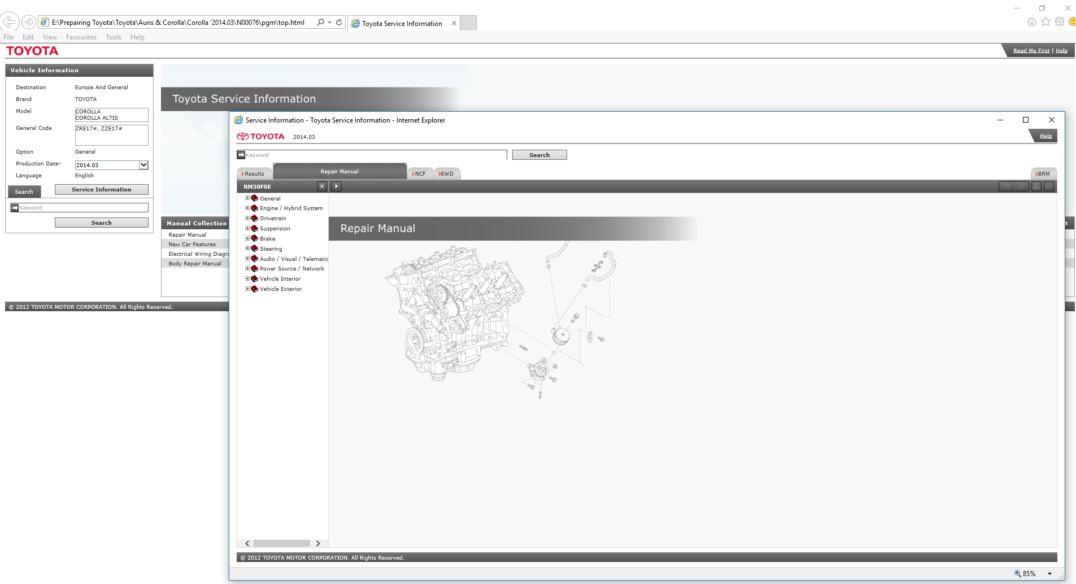Click the return arrow icon in manual toolbar
The image size is (1076, 584).
1049,186
